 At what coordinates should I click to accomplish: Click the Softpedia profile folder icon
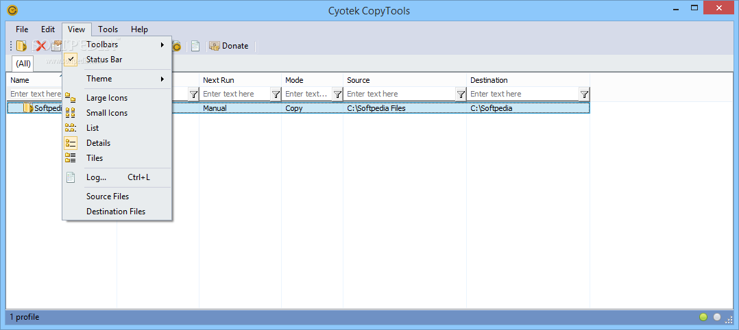[28, 108]
